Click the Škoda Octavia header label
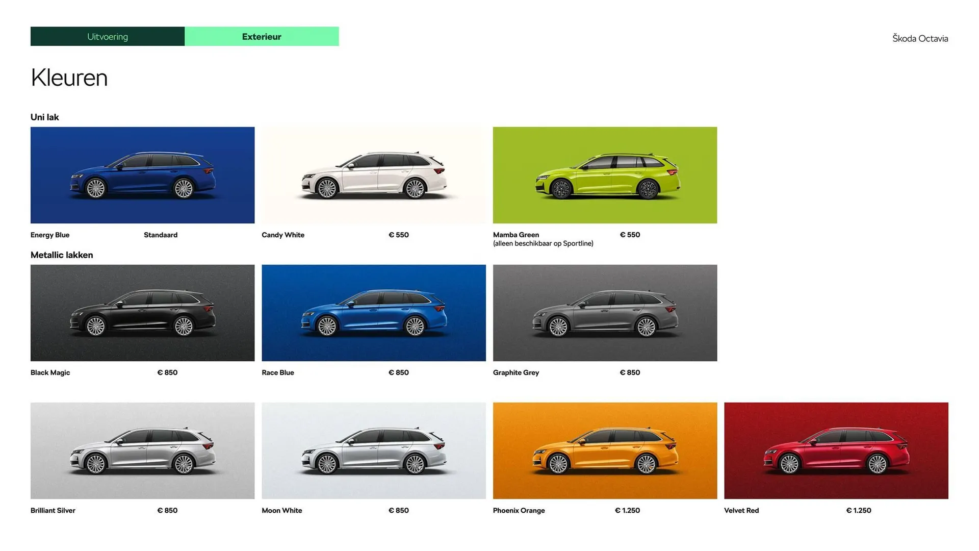Viewport: 979px width, 551px height. 920,38
